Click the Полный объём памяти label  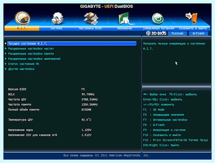[x=24, y=110]
